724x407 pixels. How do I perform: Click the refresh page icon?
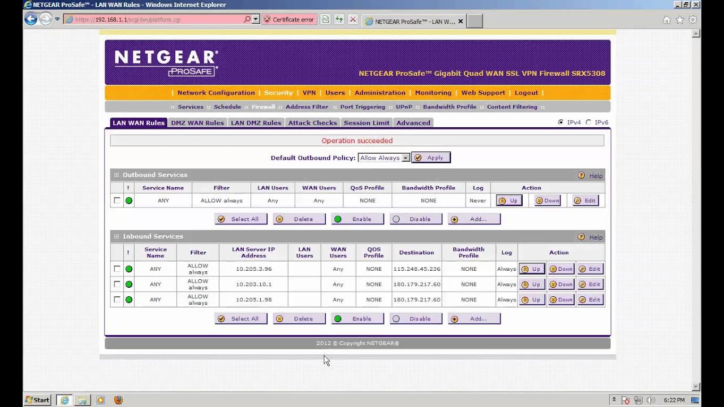339,19
